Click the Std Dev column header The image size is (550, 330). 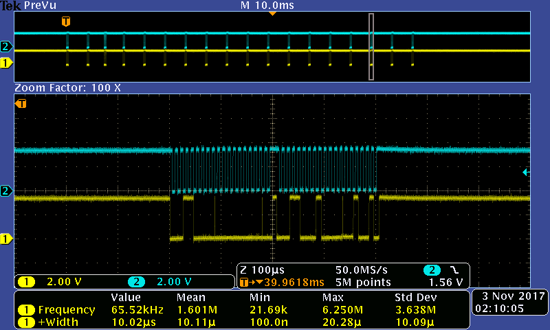click(416, 298)
